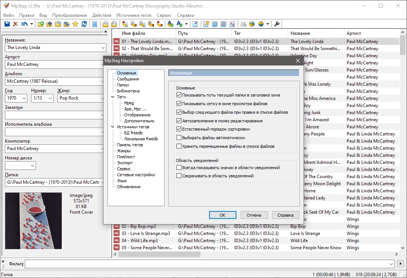This screenshot has height=278, width=407.
Task: Click the Front Cover album art thumbnail
Action: [33, 221]
